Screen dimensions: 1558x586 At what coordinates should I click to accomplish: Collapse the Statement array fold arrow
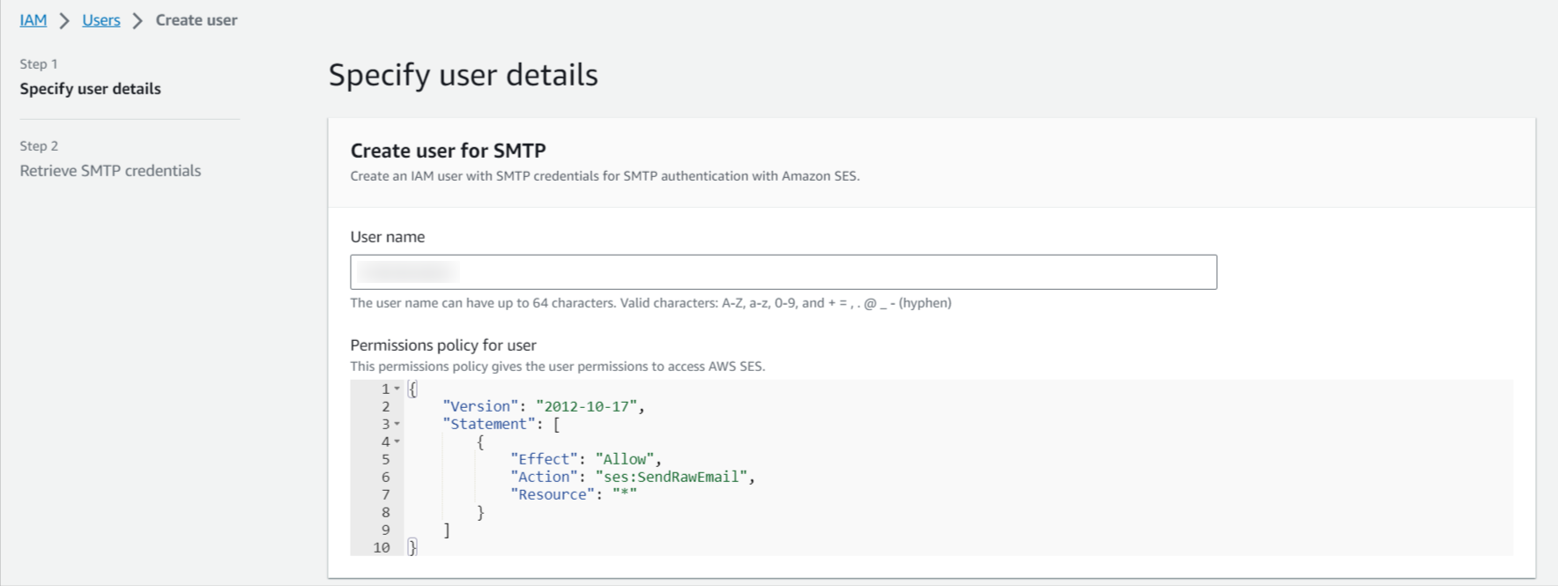coord(397,424)
